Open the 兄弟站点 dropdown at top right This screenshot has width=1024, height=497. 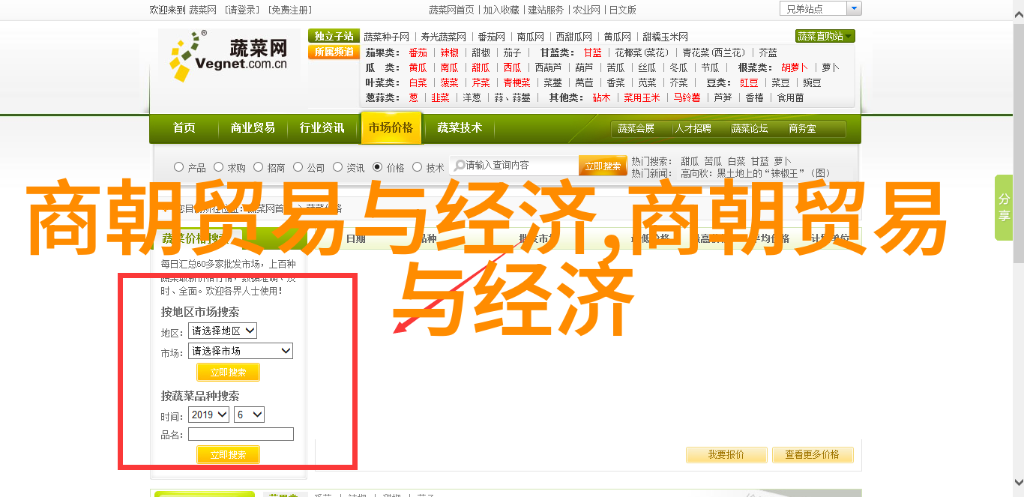point(820,9)
